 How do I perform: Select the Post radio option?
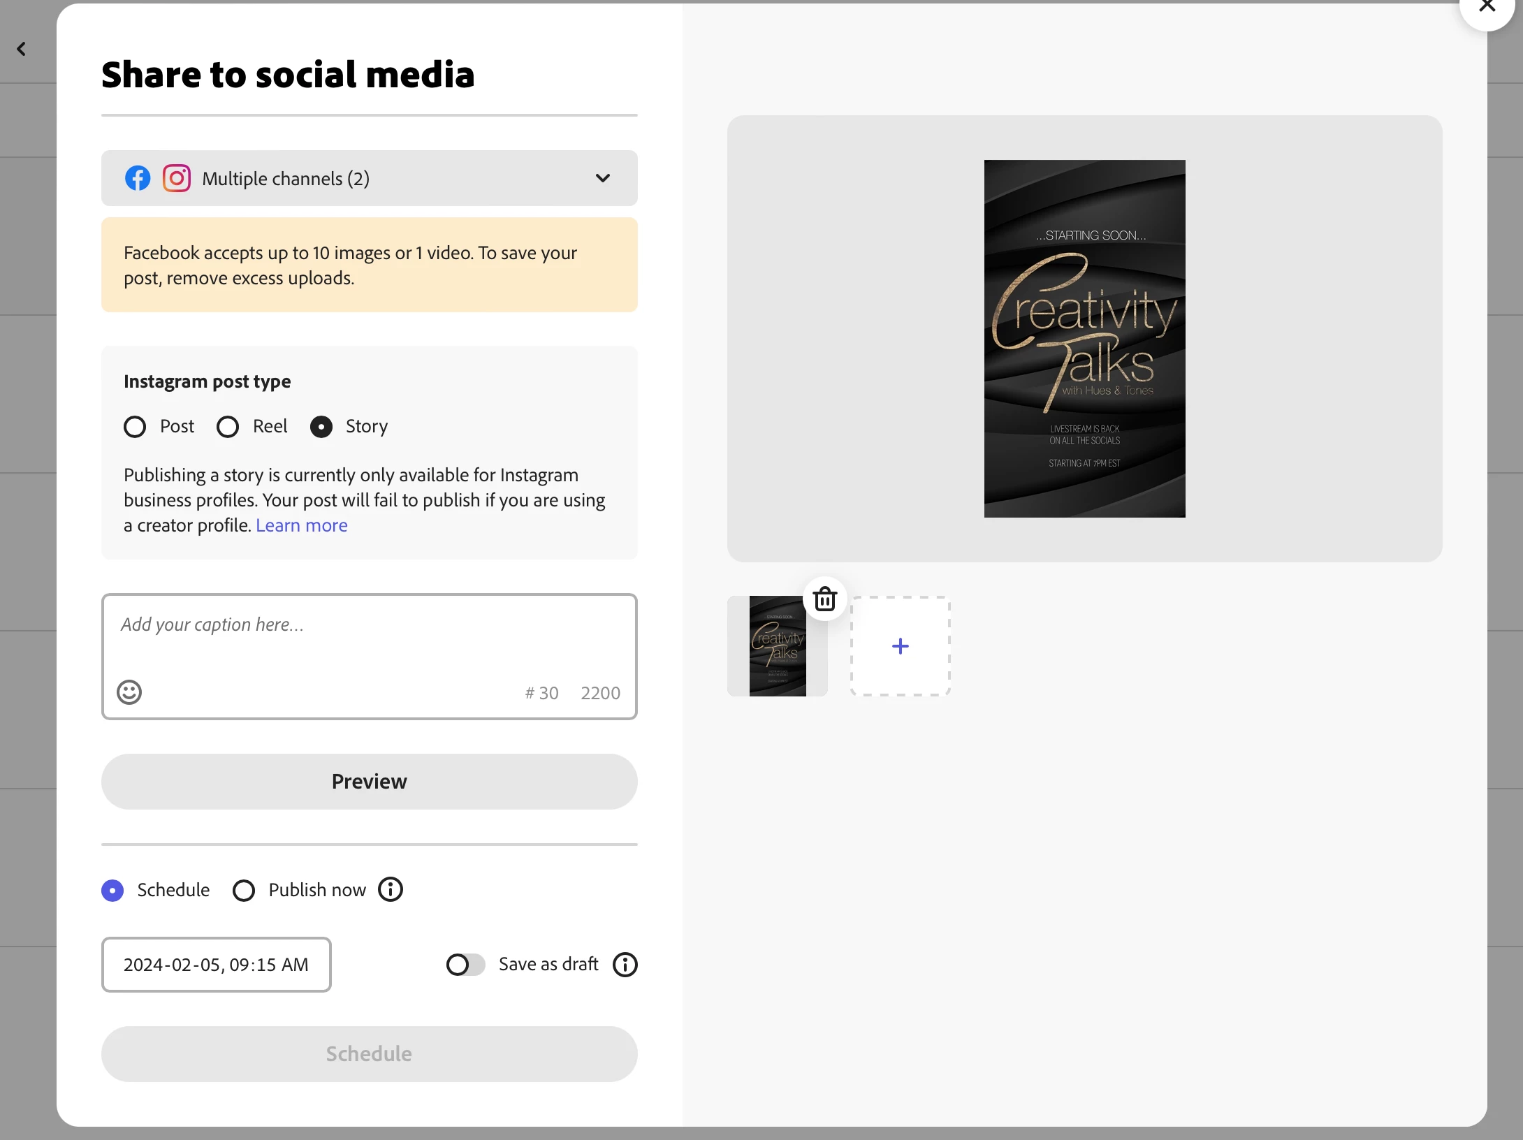(x=135, y=427)
